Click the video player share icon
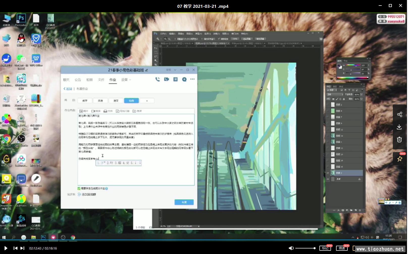The width and height of the screenshot is (408, 254). 399,115
